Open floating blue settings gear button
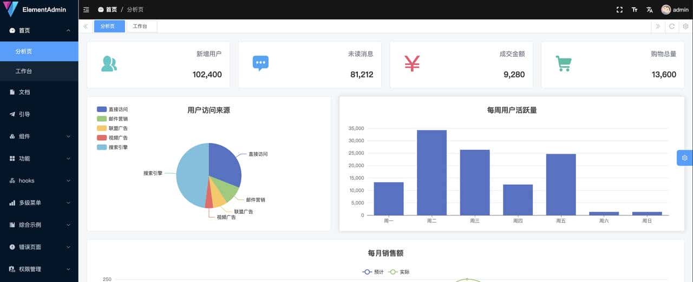Viewport: 693px width, 282px height. pyautogui.click(x=685, y=158)
